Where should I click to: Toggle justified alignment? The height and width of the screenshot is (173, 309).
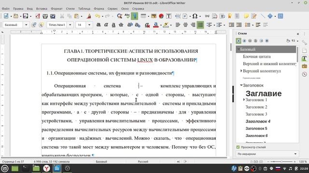(200, 25)
